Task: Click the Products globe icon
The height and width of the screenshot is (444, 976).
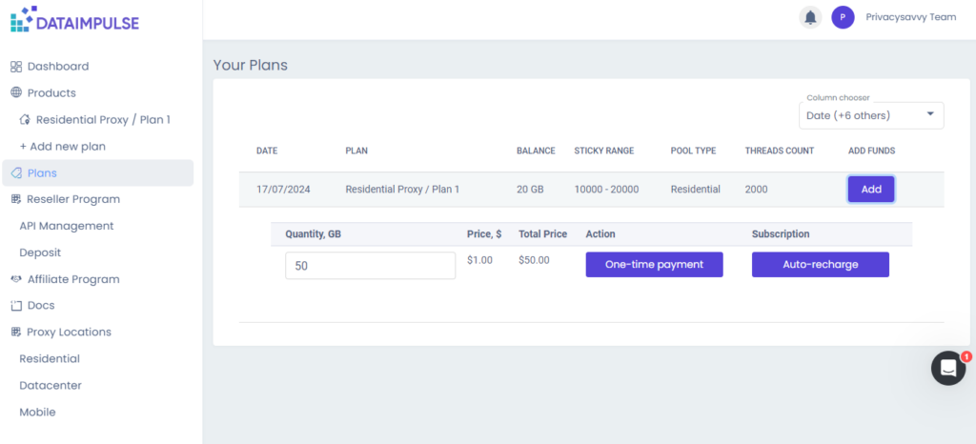Action: 15,93
